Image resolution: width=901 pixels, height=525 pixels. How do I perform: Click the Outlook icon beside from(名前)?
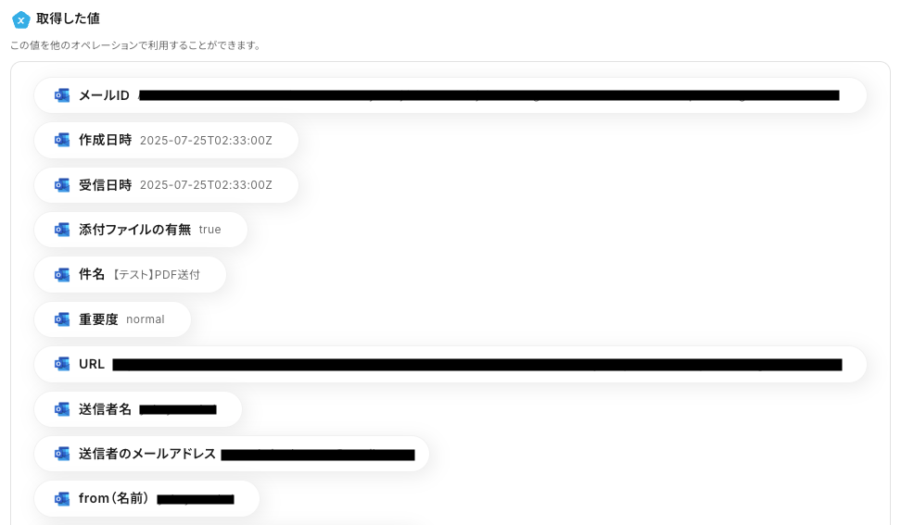coord(62,498)
